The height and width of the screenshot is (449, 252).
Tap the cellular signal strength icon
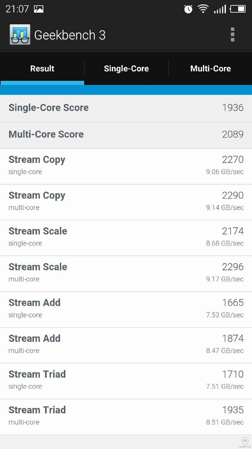[x=220, y=9]
